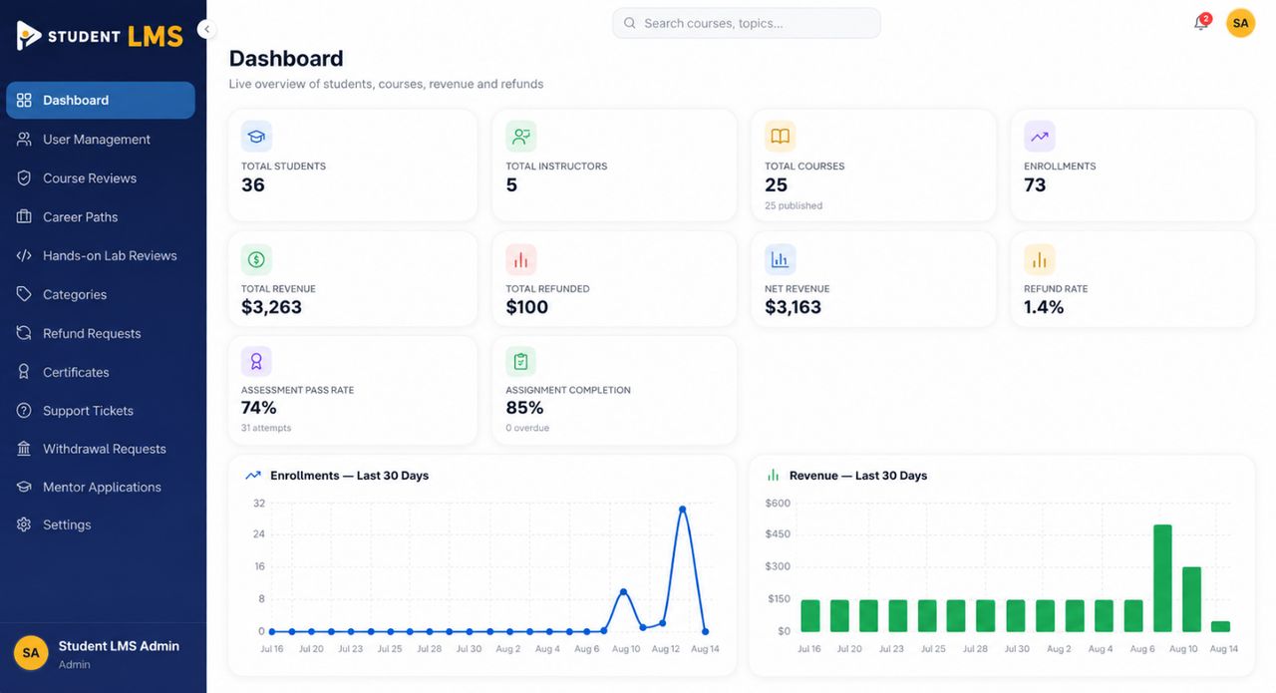
Task: Click the Enrollments trend arrow icon
Action: 1039,137
